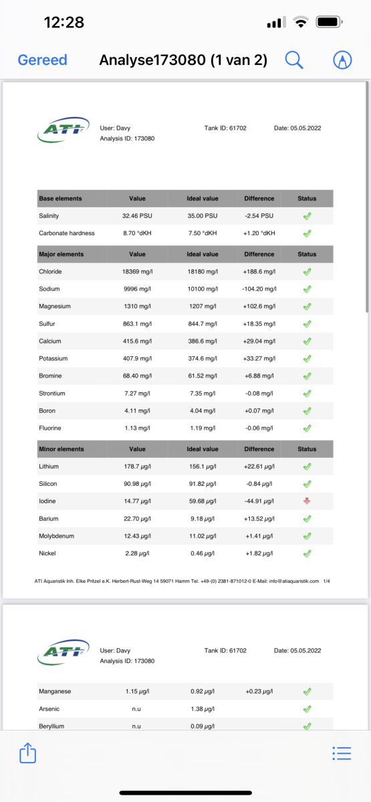Viewport: 371px width, 802px height.
Task: Open the markup pen icon
Action: point(342,59)
